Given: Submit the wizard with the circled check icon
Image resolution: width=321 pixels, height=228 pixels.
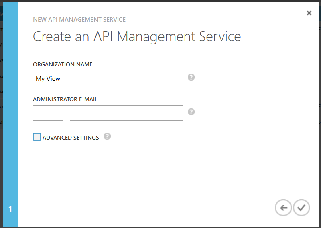Looking at the screenshot, I should tap(301, 208).
